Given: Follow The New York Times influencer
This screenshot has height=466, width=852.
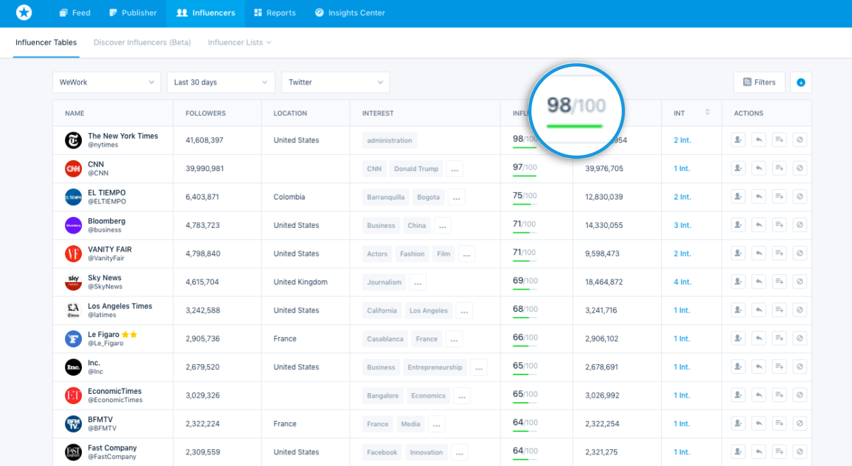Looking at the screenshot, I should [x=738, y=140].
